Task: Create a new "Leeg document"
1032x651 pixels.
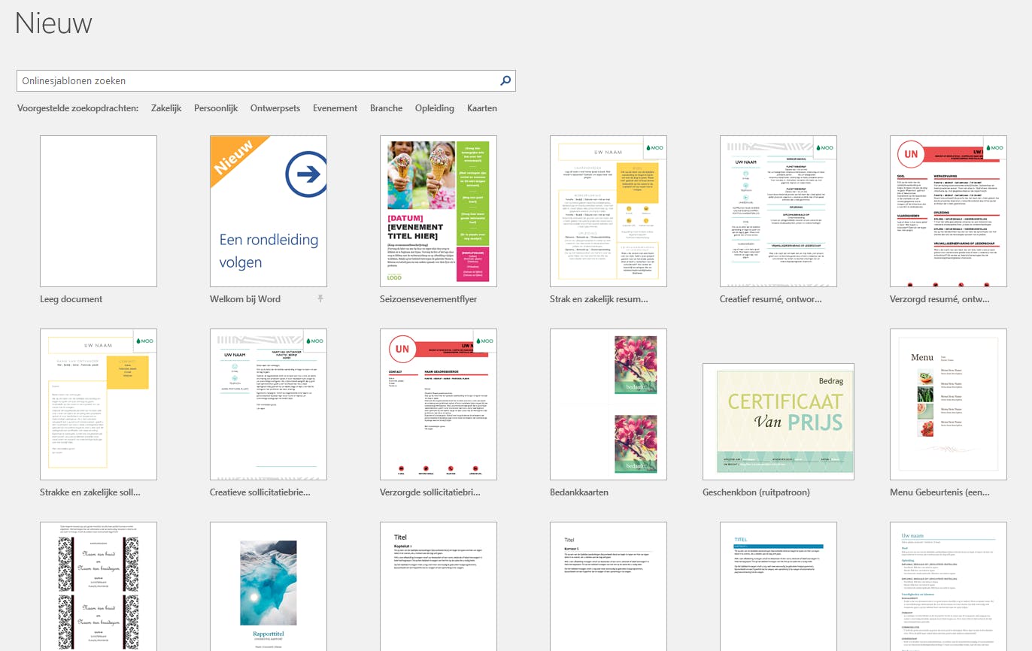Action: pos(97,210)
